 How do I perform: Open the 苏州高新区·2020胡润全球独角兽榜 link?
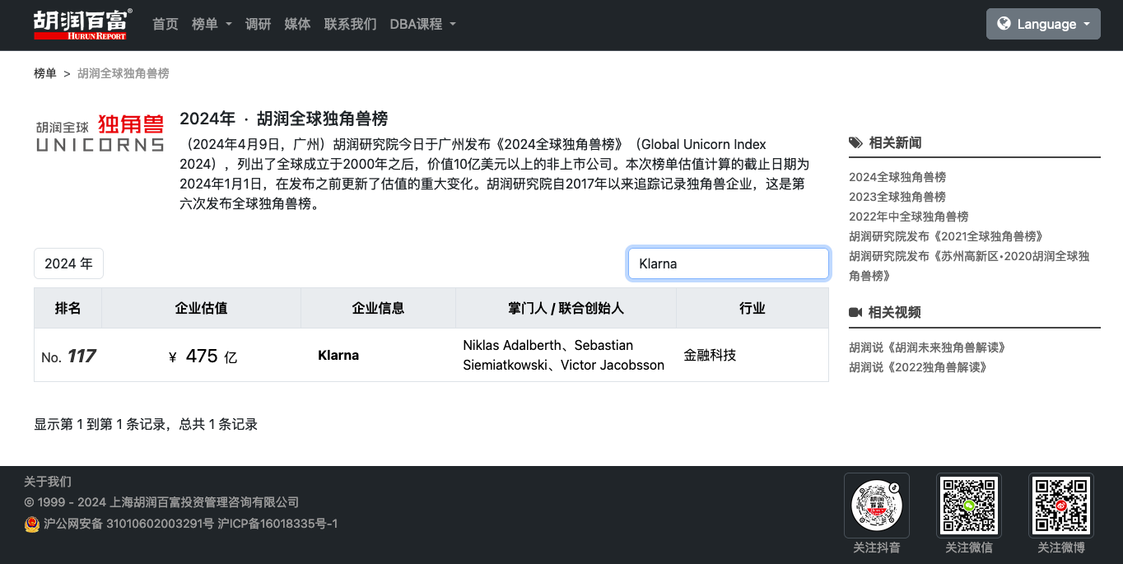tap(969, 266)
